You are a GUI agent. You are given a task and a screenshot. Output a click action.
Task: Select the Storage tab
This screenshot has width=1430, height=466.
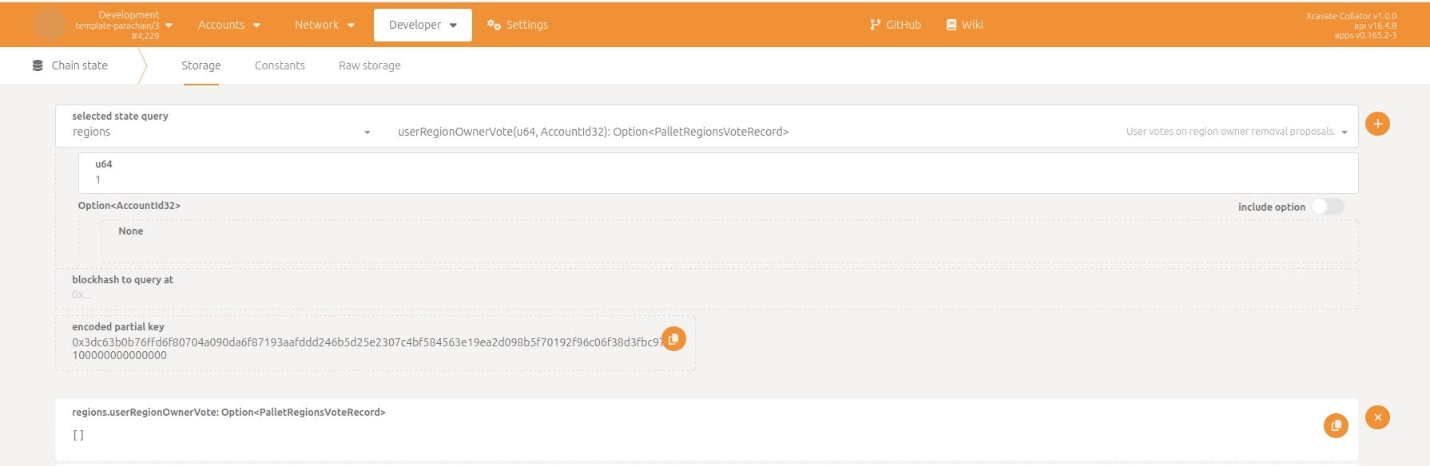[x=201, y=65]
